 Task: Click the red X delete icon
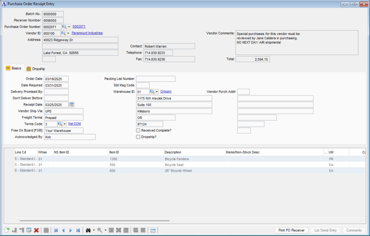click(x=36, y=230)
